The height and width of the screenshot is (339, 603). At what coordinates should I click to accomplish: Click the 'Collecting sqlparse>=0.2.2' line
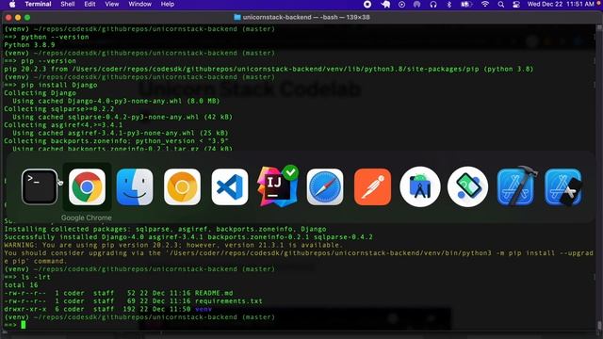tap(59, 109)
